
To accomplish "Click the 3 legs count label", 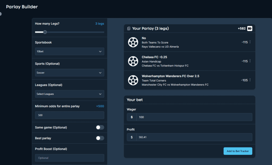I will tap(100, 24).
